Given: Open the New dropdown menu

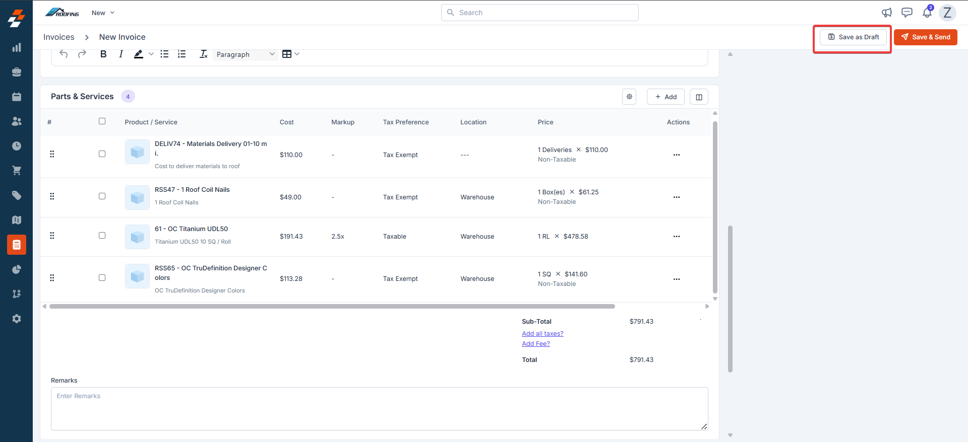Looking at the screenshot, I should point(103,13).
